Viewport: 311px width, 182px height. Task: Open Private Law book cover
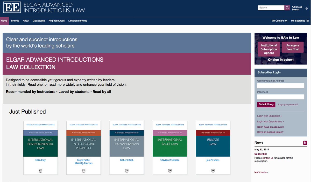coord(213,147)
